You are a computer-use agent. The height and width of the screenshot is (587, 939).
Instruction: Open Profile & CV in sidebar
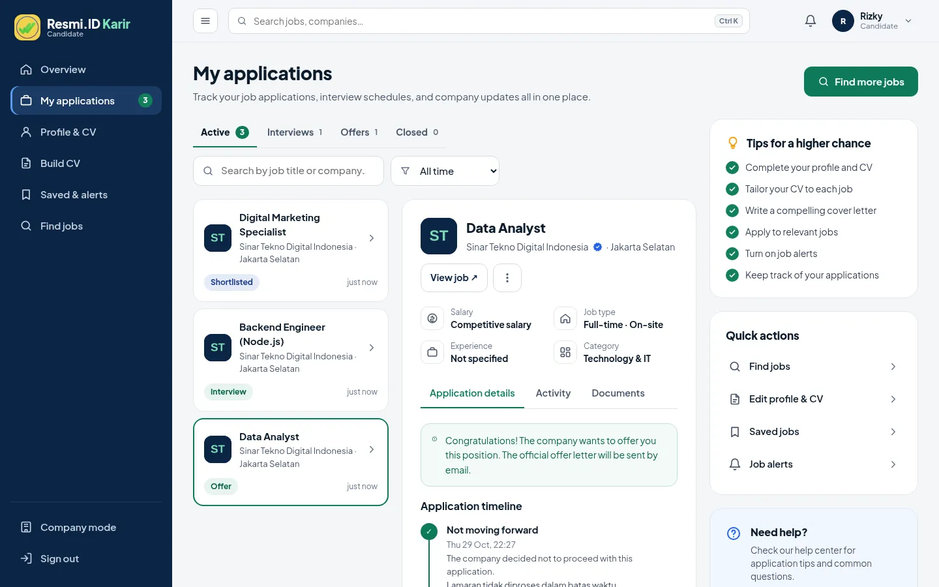pyautogui.click(x=86, y=132)
